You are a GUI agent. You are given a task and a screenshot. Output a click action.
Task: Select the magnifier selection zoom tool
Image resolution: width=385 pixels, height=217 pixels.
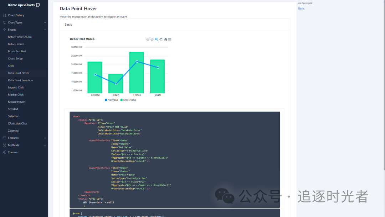tap(156, 39)
